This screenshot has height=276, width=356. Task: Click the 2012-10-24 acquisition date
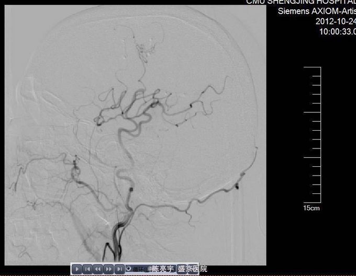click(336, 21)
